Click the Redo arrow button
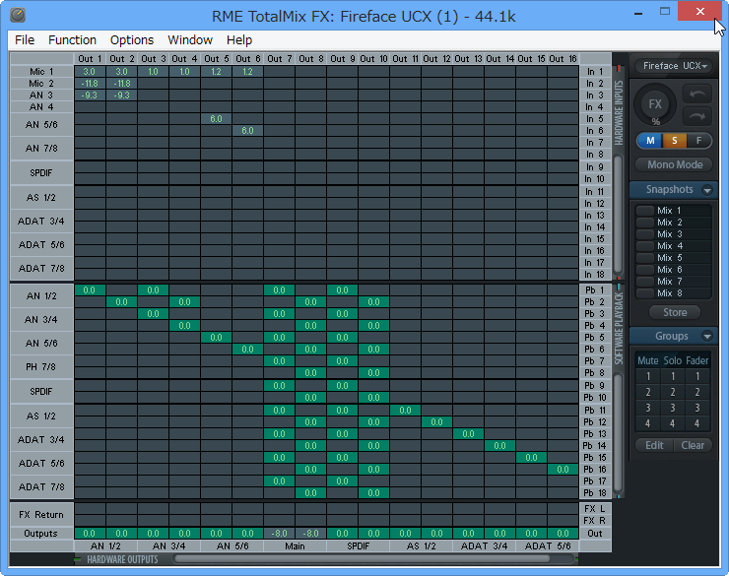Viewport: 729px width, 576px height. coord(697,116)
